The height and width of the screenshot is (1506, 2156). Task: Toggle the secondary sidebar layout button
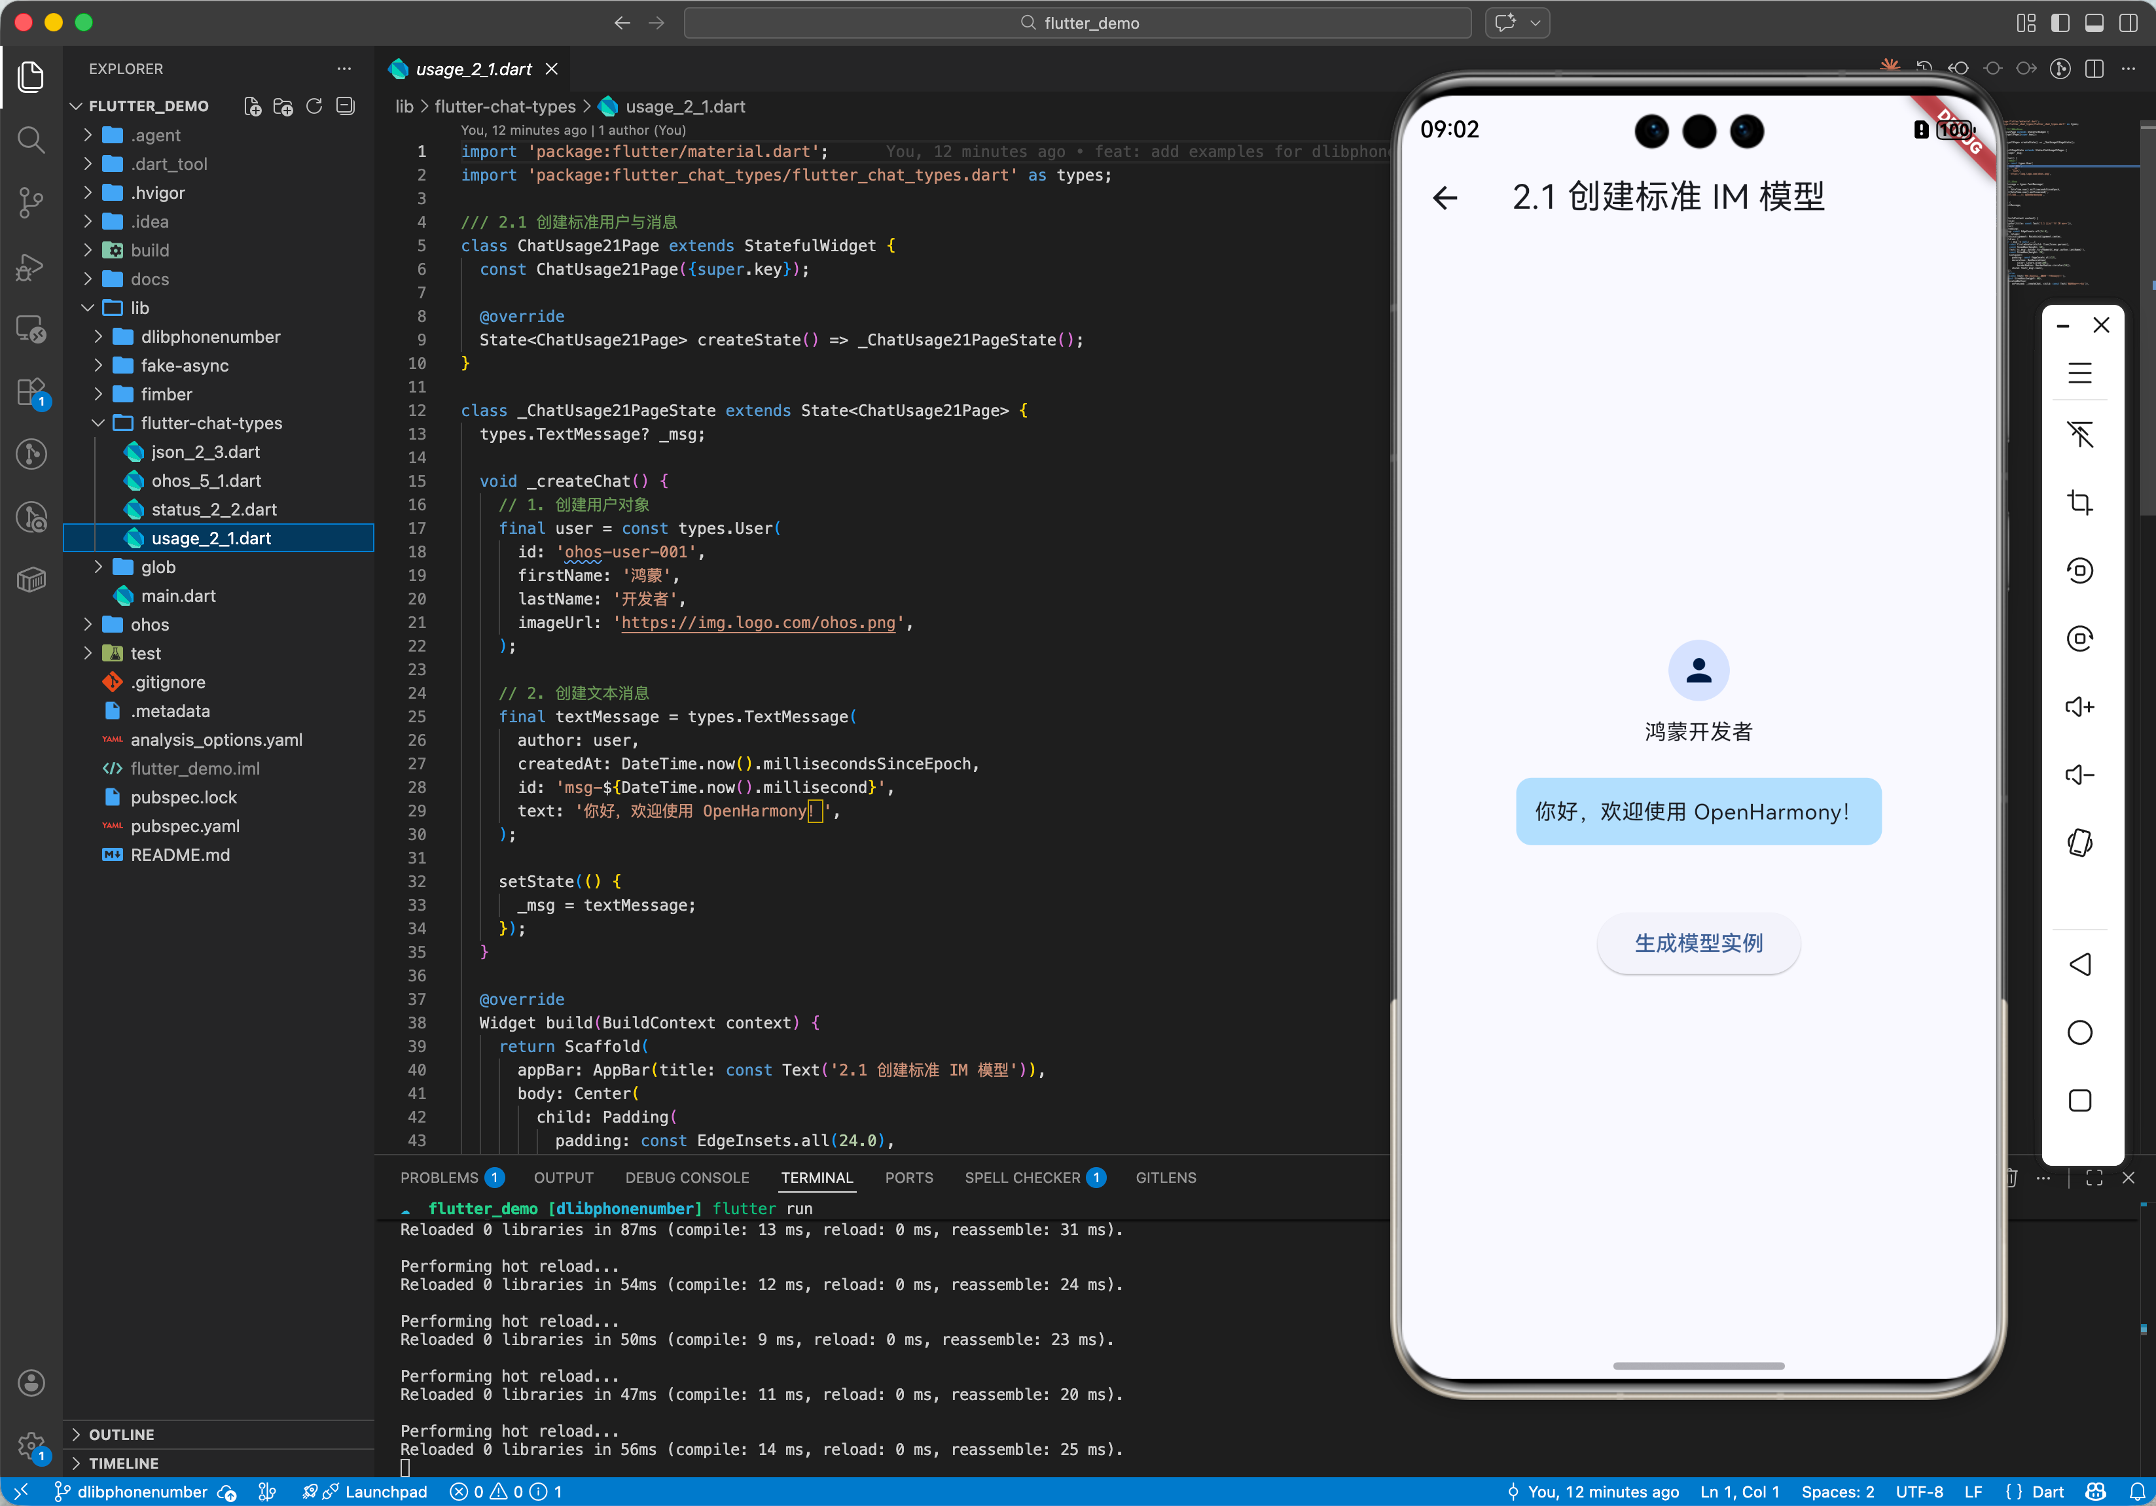click(x=2128, y=22)
